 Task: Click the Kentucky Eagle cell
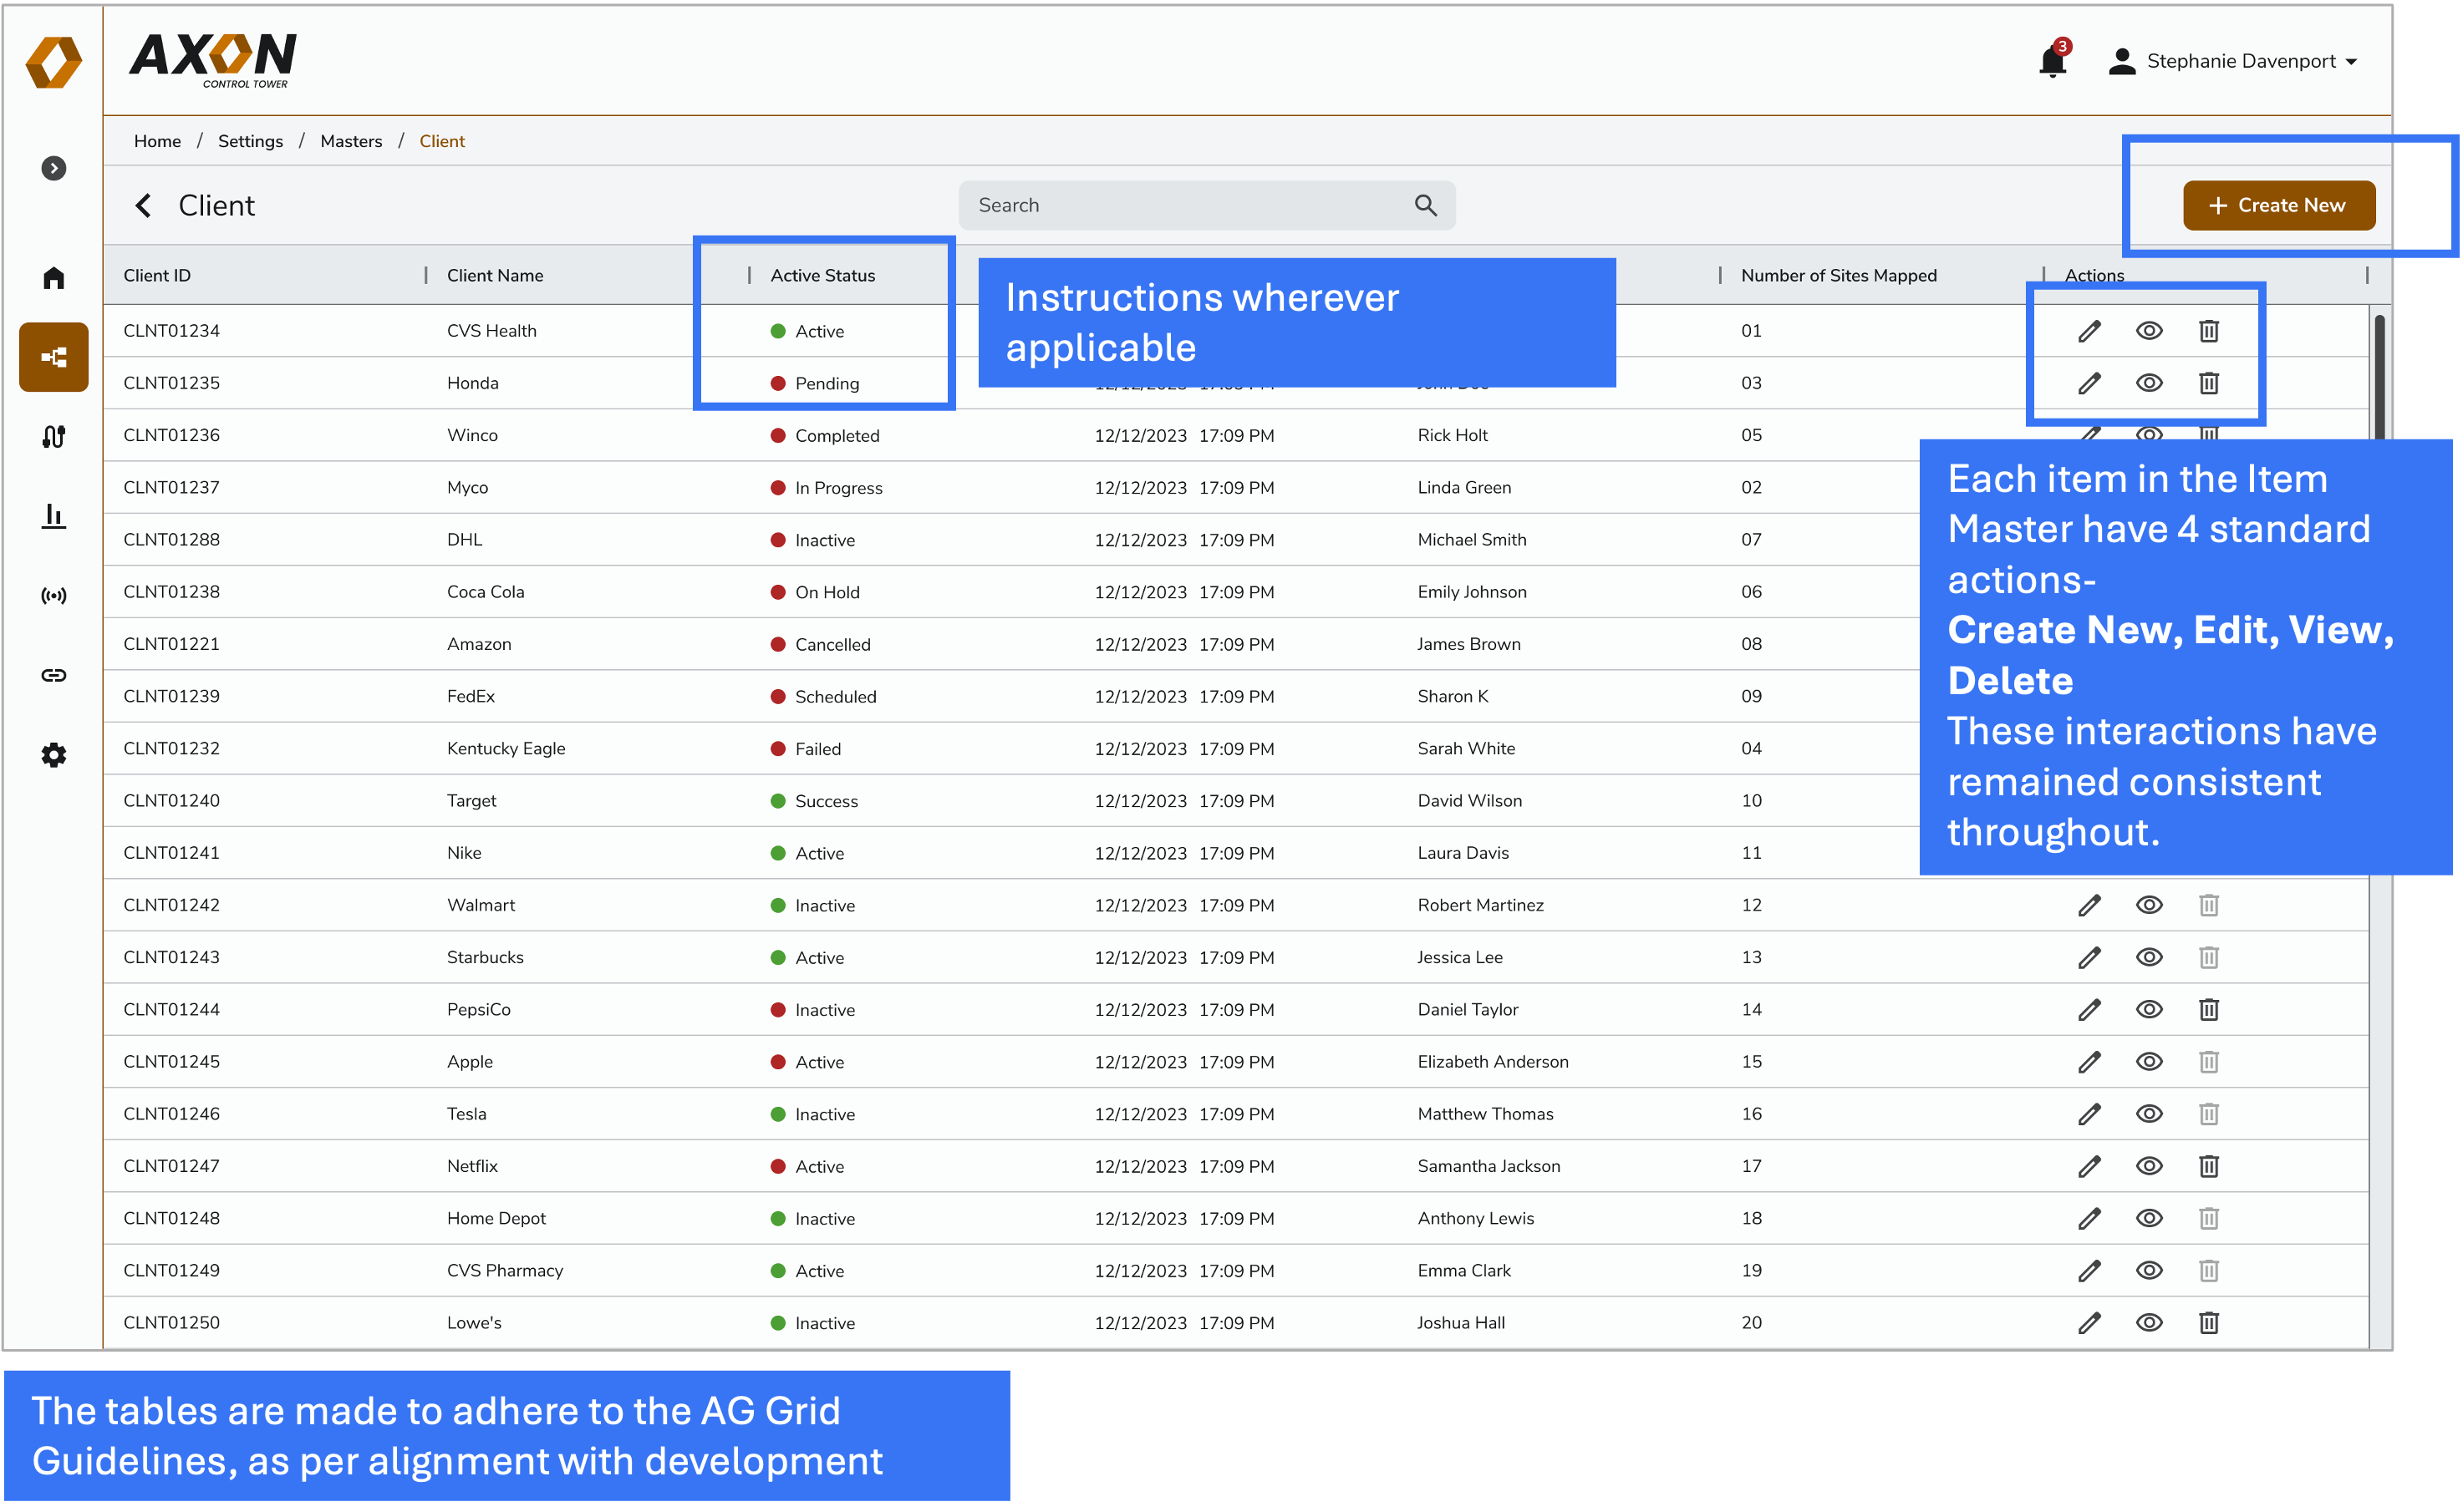click(x=505, y=748)
